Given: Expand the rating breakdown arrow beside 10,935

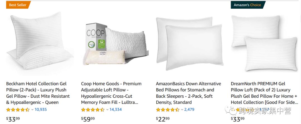Looking at the screenshot, I should coord(32,110).
